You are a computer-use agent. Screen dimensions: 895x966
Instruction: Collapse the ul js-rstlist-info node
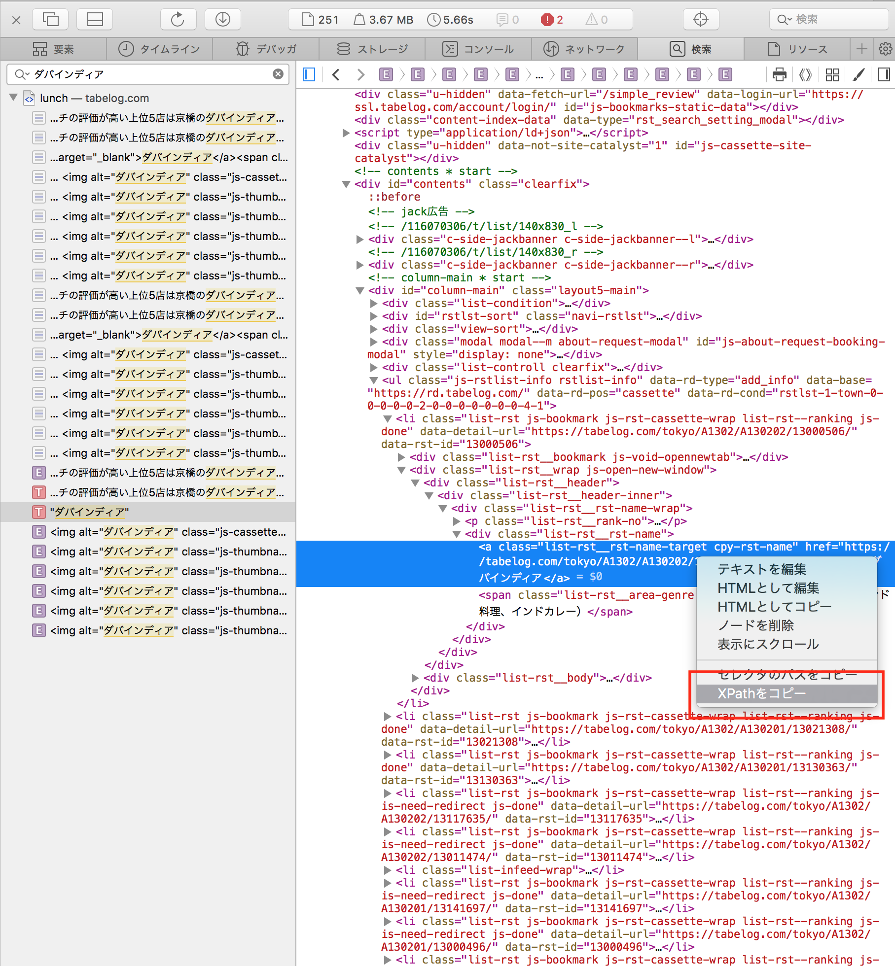(x=374, y=380)
